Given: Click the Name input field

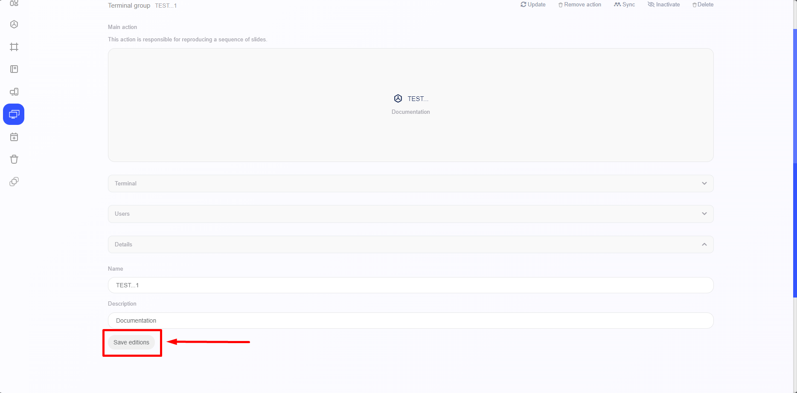Looking at the screenshot, I should coord(410,285).
